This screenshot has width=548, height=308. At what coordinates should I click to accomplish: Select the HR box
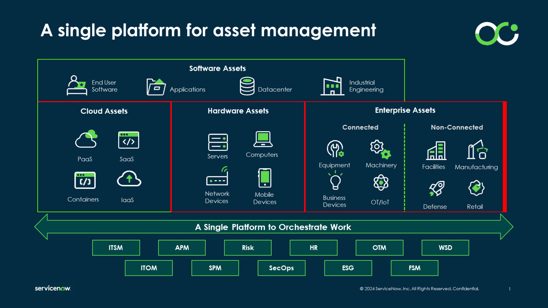click(x=314, y=248)
